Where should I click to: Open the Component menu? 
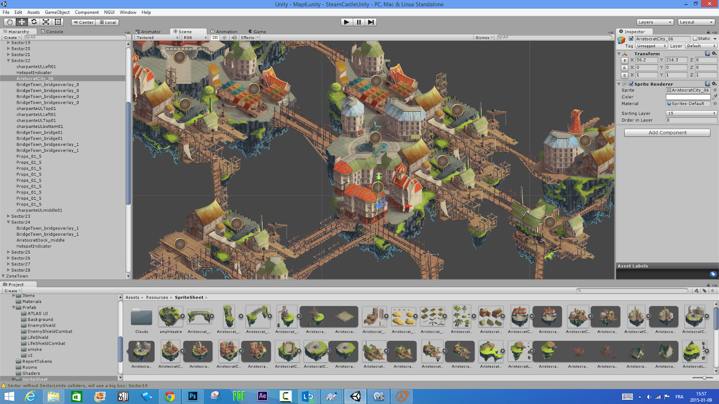coord(87,12)
